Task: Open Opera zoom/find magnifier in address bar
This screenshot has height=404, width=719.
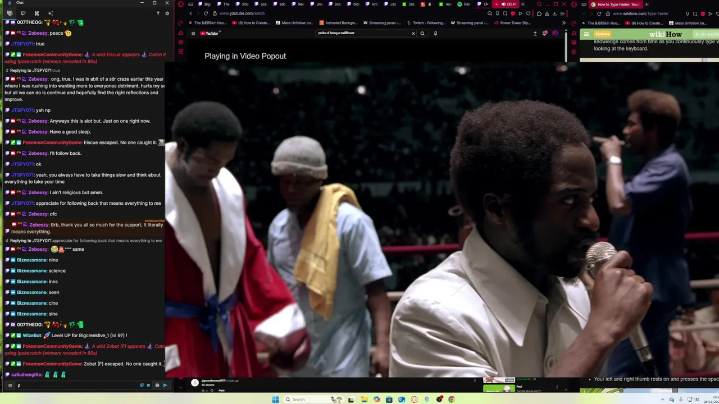Action: click(x=490, y=13)
